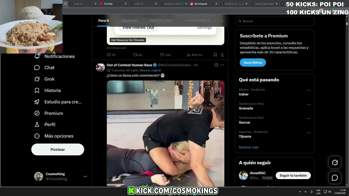
Task: Open Estudio para creadores in sidebar
Action: click(58, 102)
